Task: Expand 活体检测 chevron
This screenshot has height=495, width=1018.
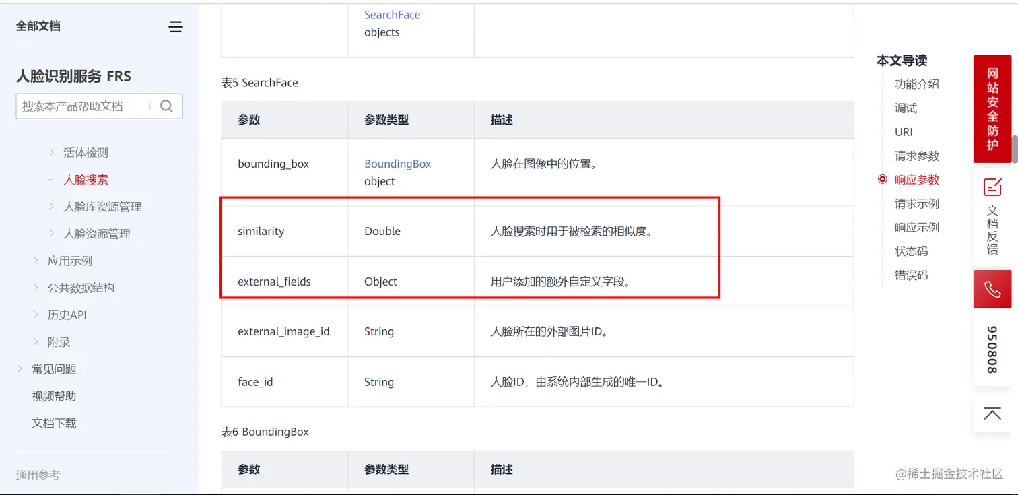Action: [x=52, y=152]
